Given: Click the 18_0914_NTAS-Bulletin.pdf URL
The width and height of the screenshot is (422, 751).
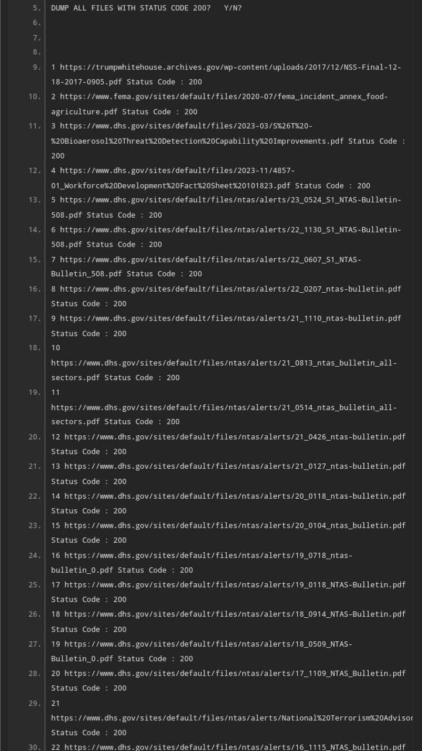Looking at the screenshot, I should point(234,614).
